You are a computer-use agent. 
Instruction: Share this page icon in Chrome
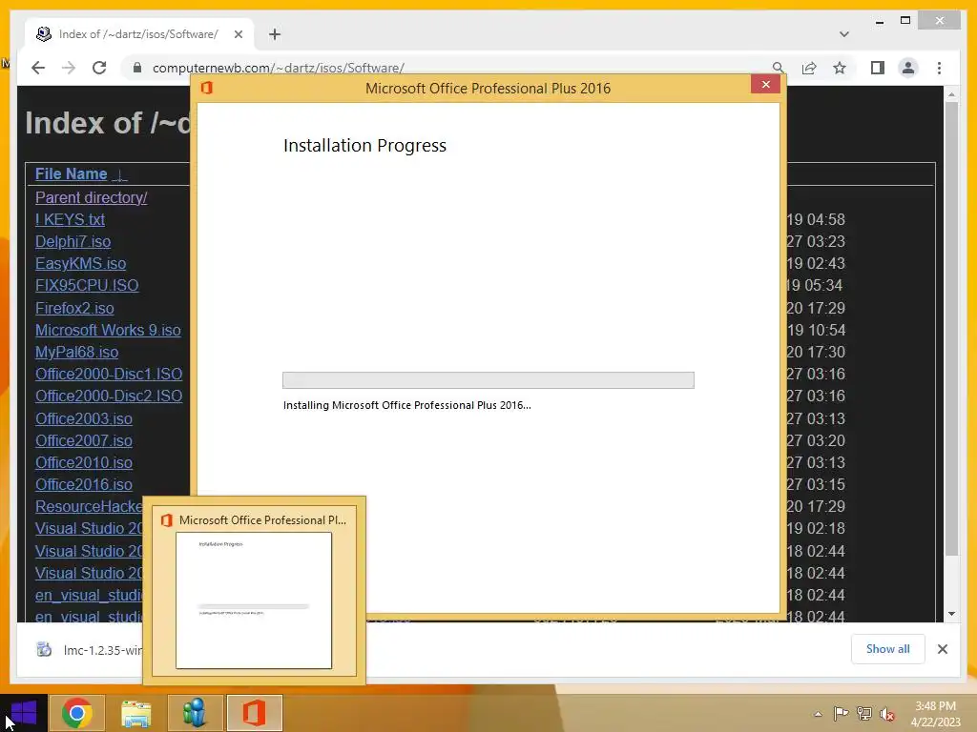[809, 68]
